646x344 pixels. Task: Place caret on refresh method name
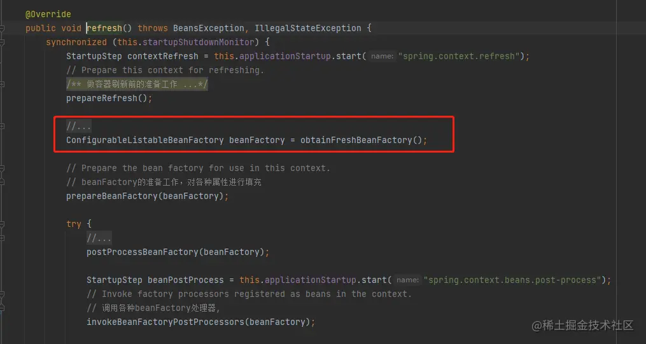point(104,29)
